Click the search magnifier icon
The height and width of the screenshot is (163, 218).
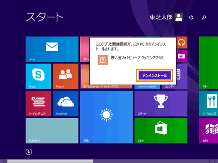coord(204,17)
